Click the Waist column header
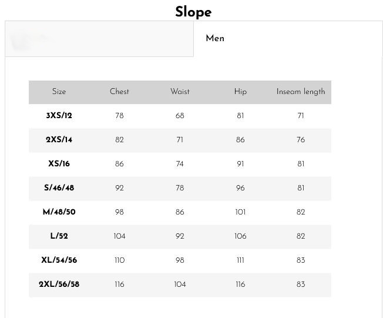The width and height of the screenshot is (383, 318). (180, 92)
